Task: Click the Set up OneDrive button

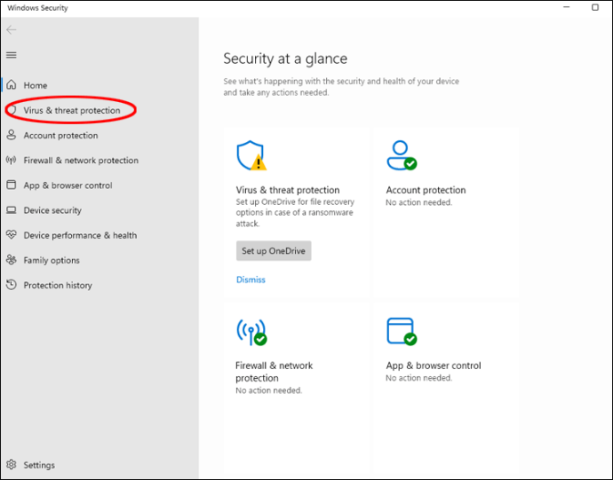Action: [274, 251]
